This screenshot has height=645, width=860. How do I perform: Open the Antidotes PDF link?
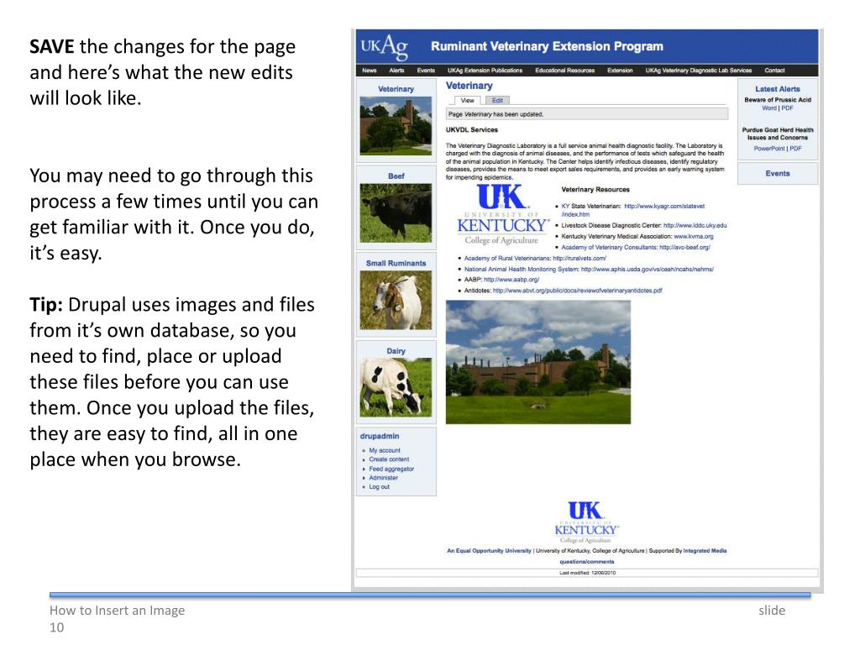[577, 291]
